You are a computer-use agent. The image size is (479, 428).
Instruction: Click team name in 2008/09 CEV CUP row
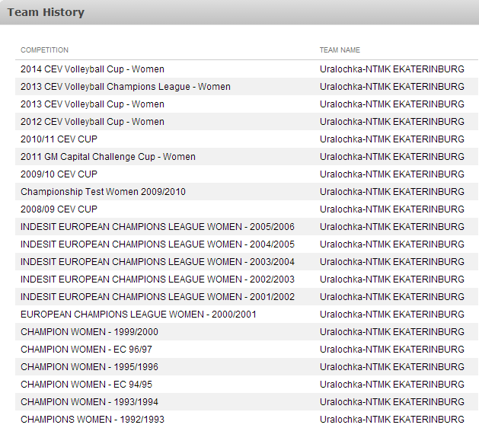392,209
